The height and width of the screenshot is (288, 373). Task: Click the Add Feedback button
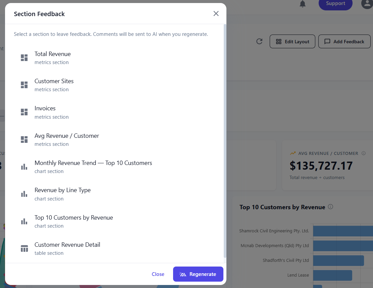[344, 41]
